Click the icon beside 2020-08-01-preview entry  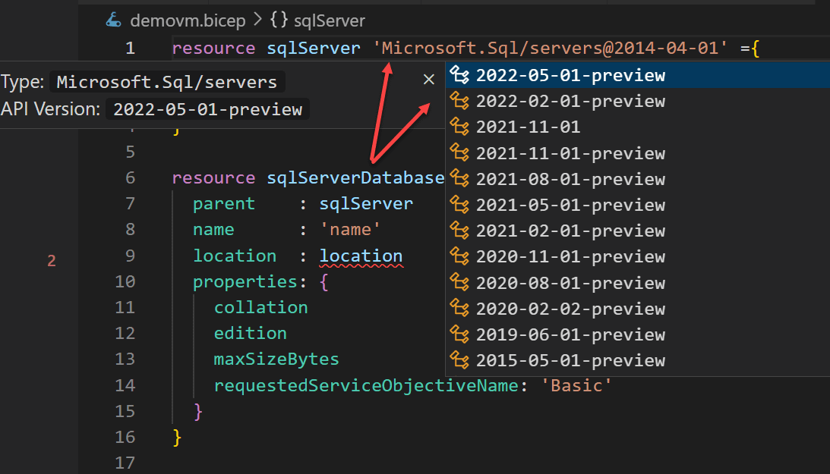459,283
